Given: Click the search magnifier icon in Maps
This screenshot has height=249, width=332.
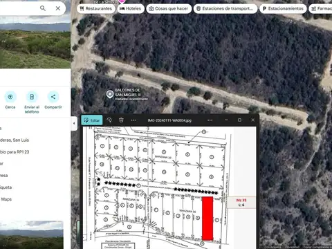Looking at the screenshot, I should coord(43,8).
